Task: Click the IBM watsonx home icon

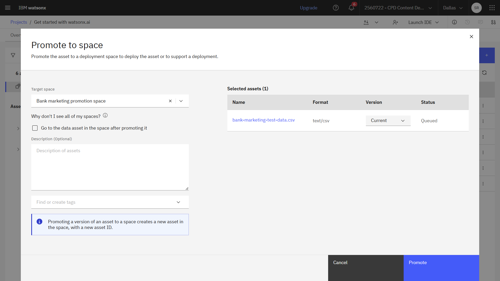Action: click(x=32, y=8)
